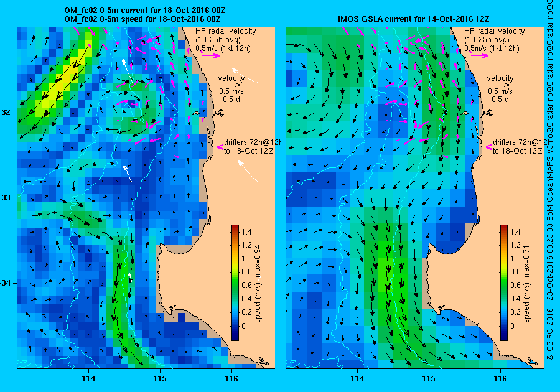Click the 'speed (m/s), max=0.71' label
The height and width of the screenshot is (392, 560).
(x=526, y=284)
